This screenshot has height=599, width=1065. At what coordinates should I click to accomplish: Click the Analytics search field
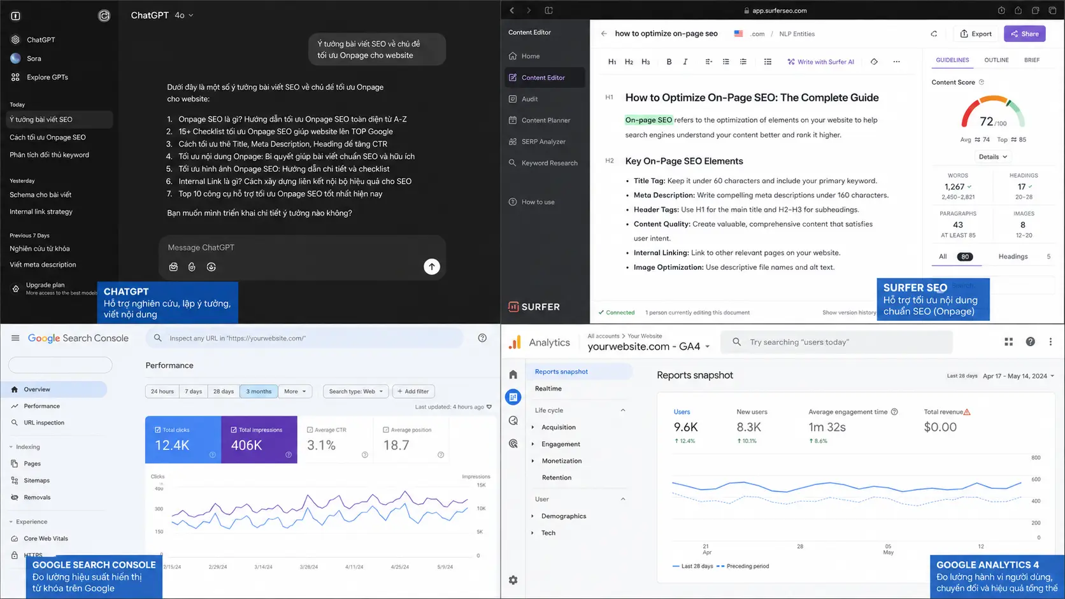coord(836,342)
